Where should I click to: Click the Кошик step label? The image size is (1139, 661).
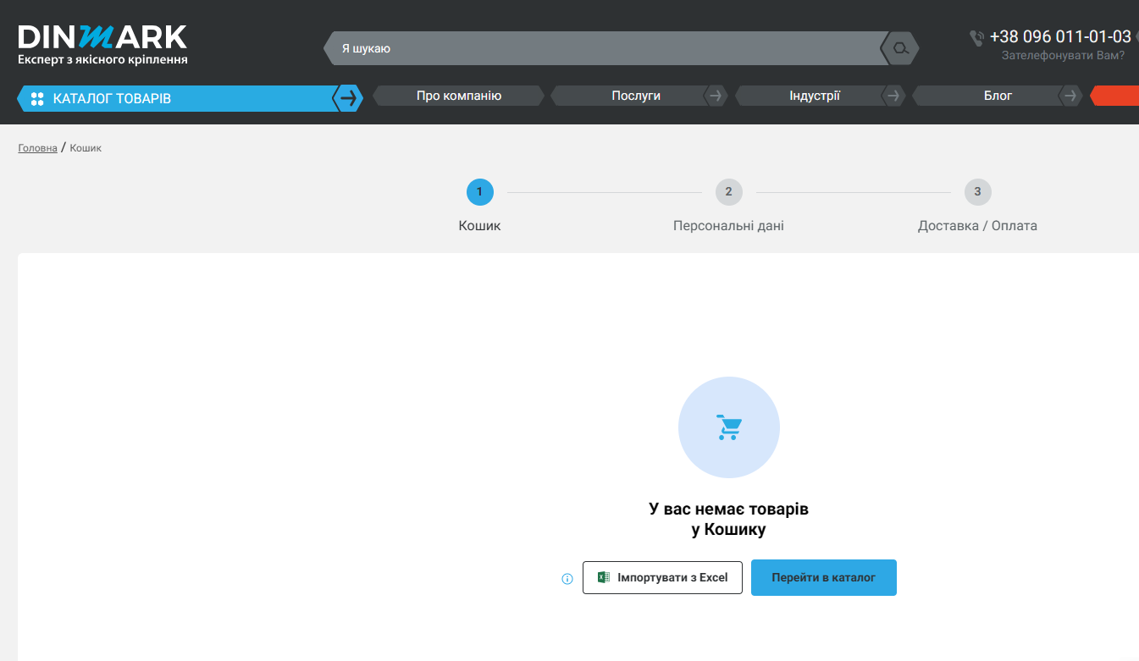pos(479,226)
